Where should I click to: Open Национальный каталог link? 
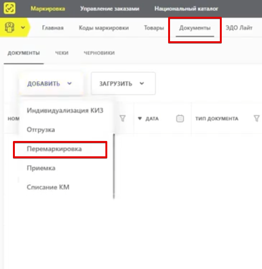[x=186, y=9]
